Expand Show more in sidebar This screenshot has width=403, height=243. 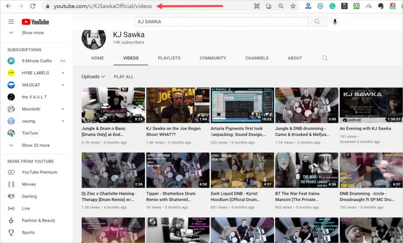32,33
